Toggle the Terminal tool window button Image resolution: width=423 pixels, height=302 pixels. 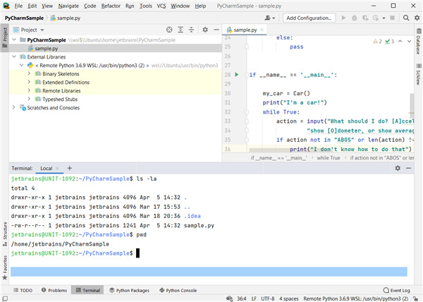[x=87, y=290]
